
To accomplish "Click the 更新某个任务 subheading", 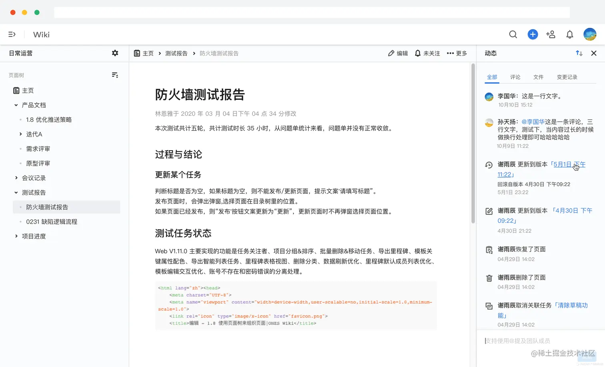I will pyautogui.click(x=178, y=175).
